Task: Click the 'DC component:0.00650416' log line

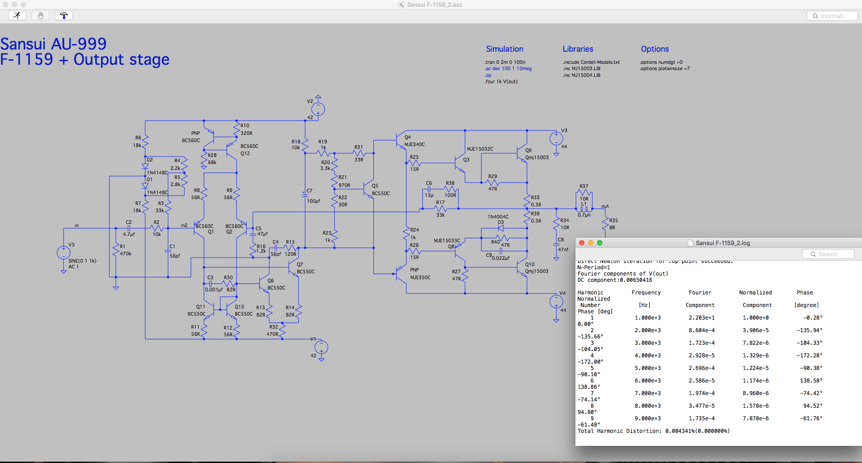Action: pos(615,280)
